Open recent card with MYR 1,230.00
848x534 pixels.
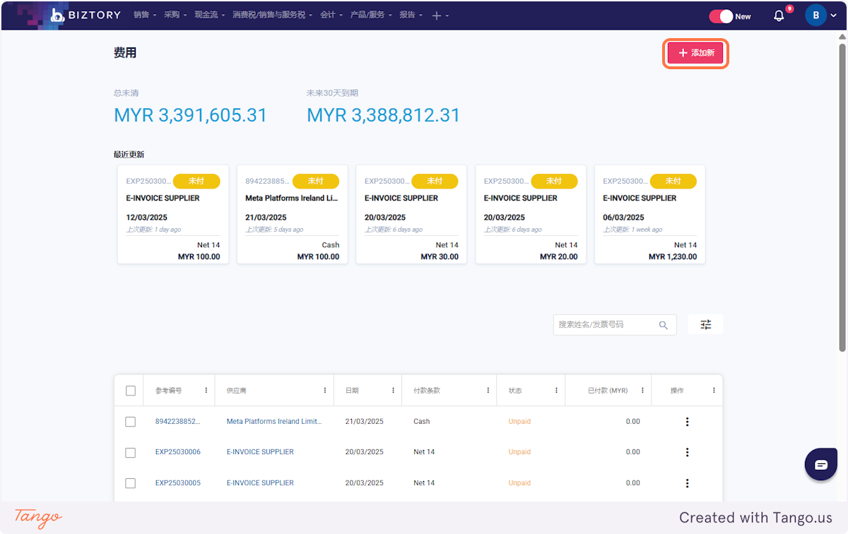tap(650, 215)
